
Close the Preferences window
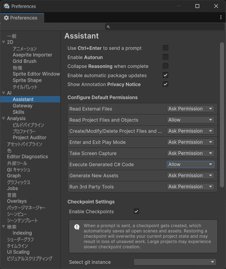click(216, 6)
